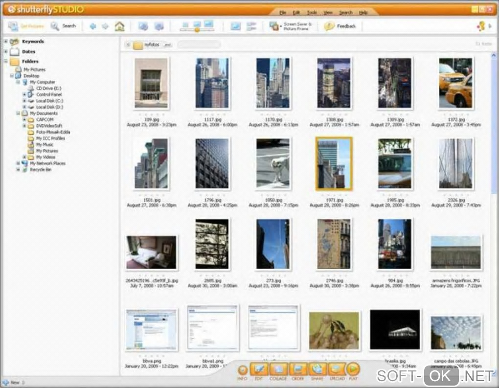Choose the smallest thumbnail size icon
499x388 pixels.
click(185, 24)
